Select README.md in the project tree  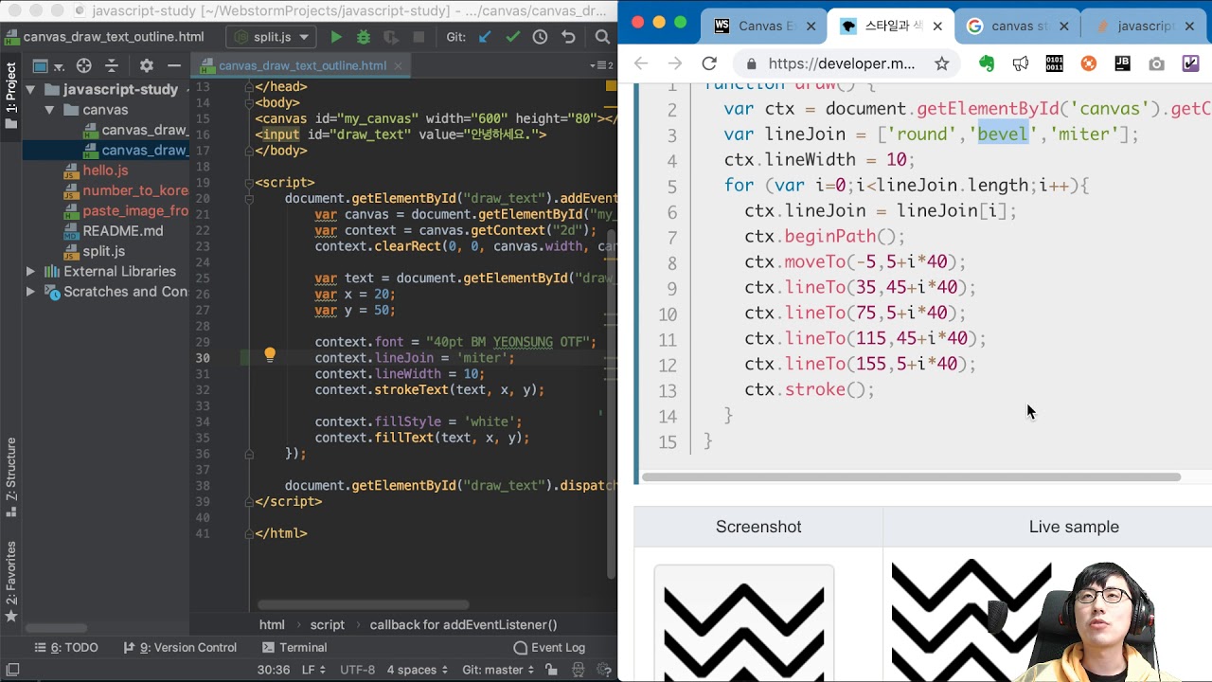123,231
